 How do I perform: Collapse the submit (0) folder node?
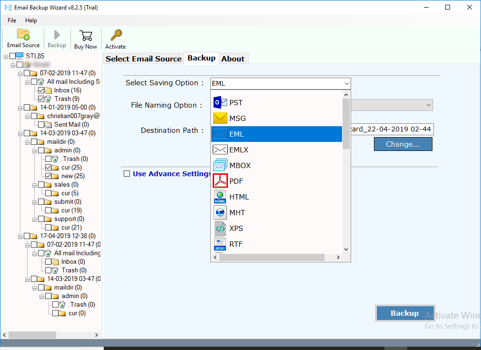34,203
